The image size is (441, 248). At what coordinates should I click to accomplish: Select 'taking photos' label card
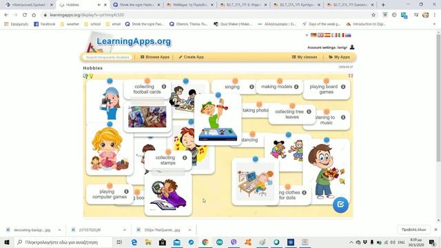(255, 110)
